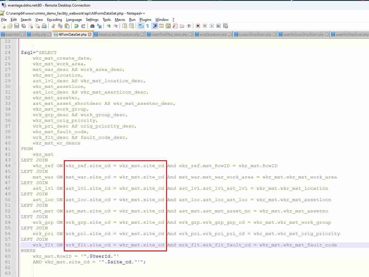The image size is (369, 277).
Task: Start macro recording with red record icon
Action: pos(198,26)
